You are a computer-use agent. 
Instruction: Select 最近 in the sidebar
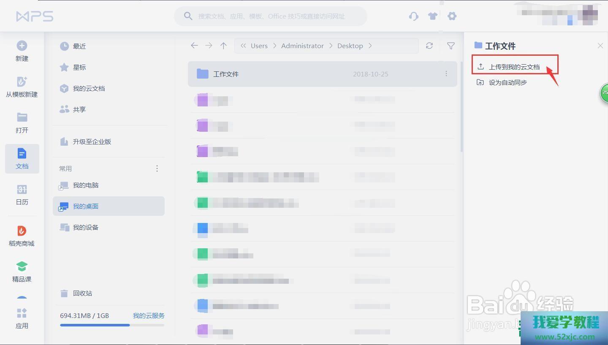(79, 46)
